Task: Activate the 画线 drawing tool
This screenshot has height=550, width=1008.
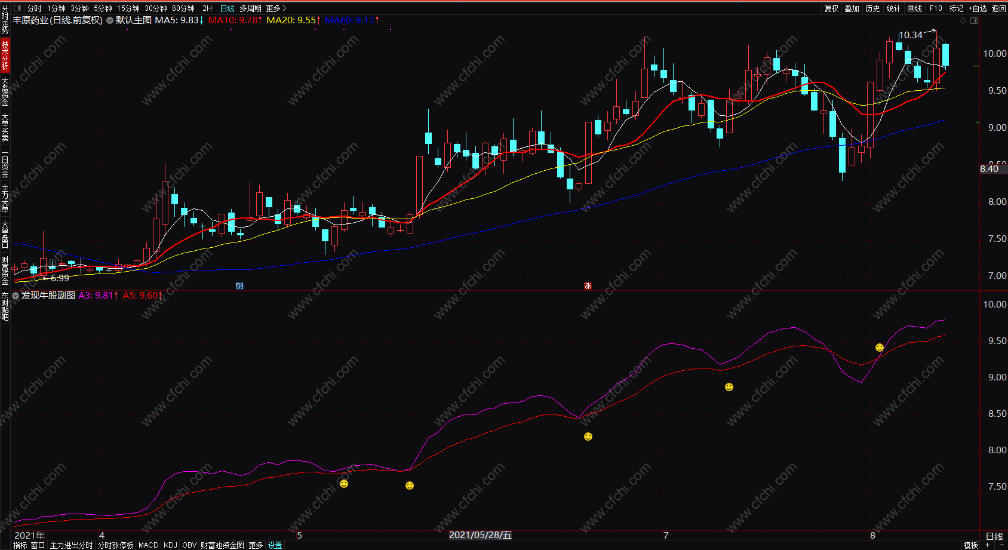Action: [914, 8]
